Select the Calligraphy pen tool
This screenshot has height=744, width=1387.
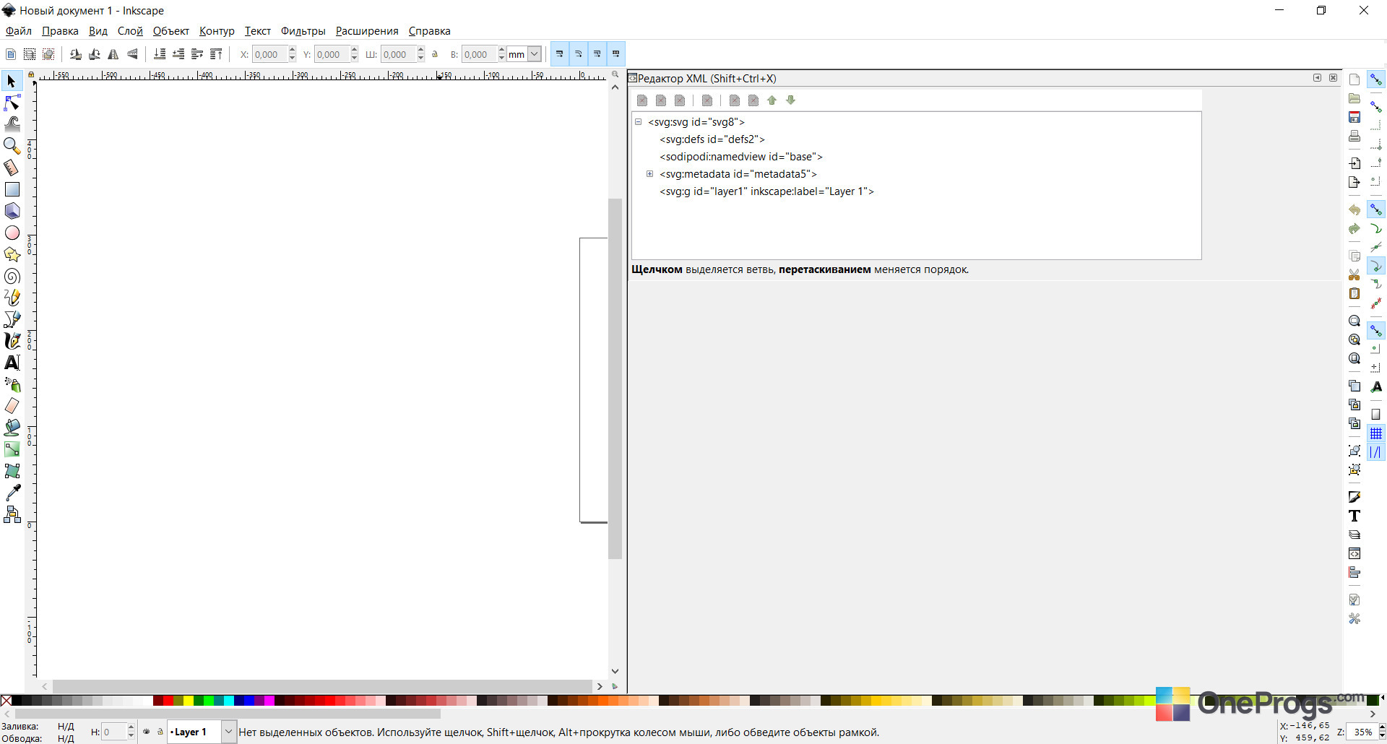[12, 341]
